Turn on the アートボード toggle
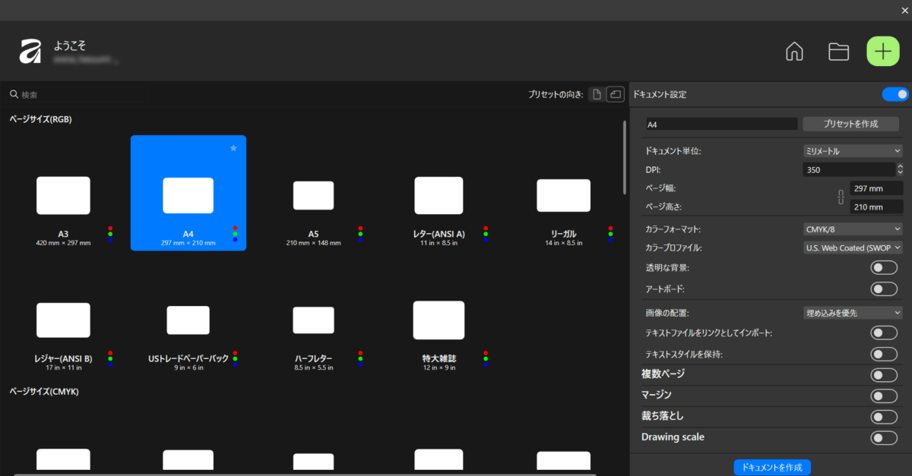This screenshot has width=912, height=476. pos(884,288)
